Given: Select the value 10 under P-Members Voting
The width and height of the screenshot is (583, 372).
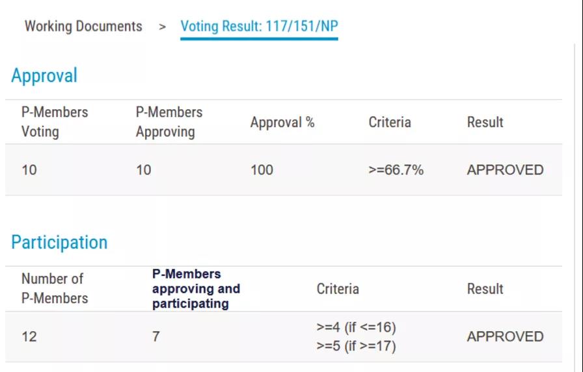Looking at the screenshot, I should tap(29, 170).
